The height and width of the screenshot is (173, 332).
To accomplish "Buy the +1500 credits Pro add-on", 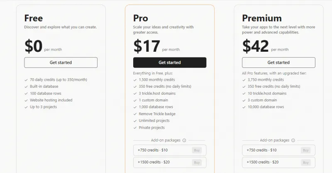I will [x=196, y=162].
